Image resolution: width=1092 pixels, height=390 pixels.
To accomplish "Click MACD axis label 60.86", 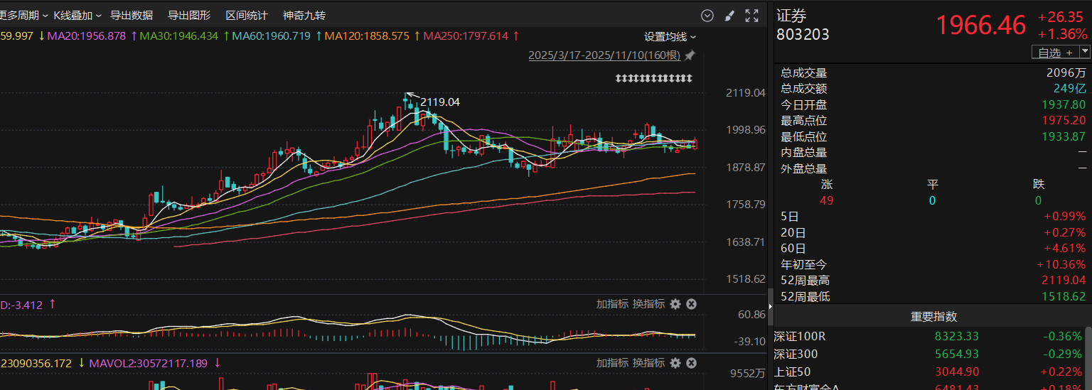I will [x=751, y=314].
